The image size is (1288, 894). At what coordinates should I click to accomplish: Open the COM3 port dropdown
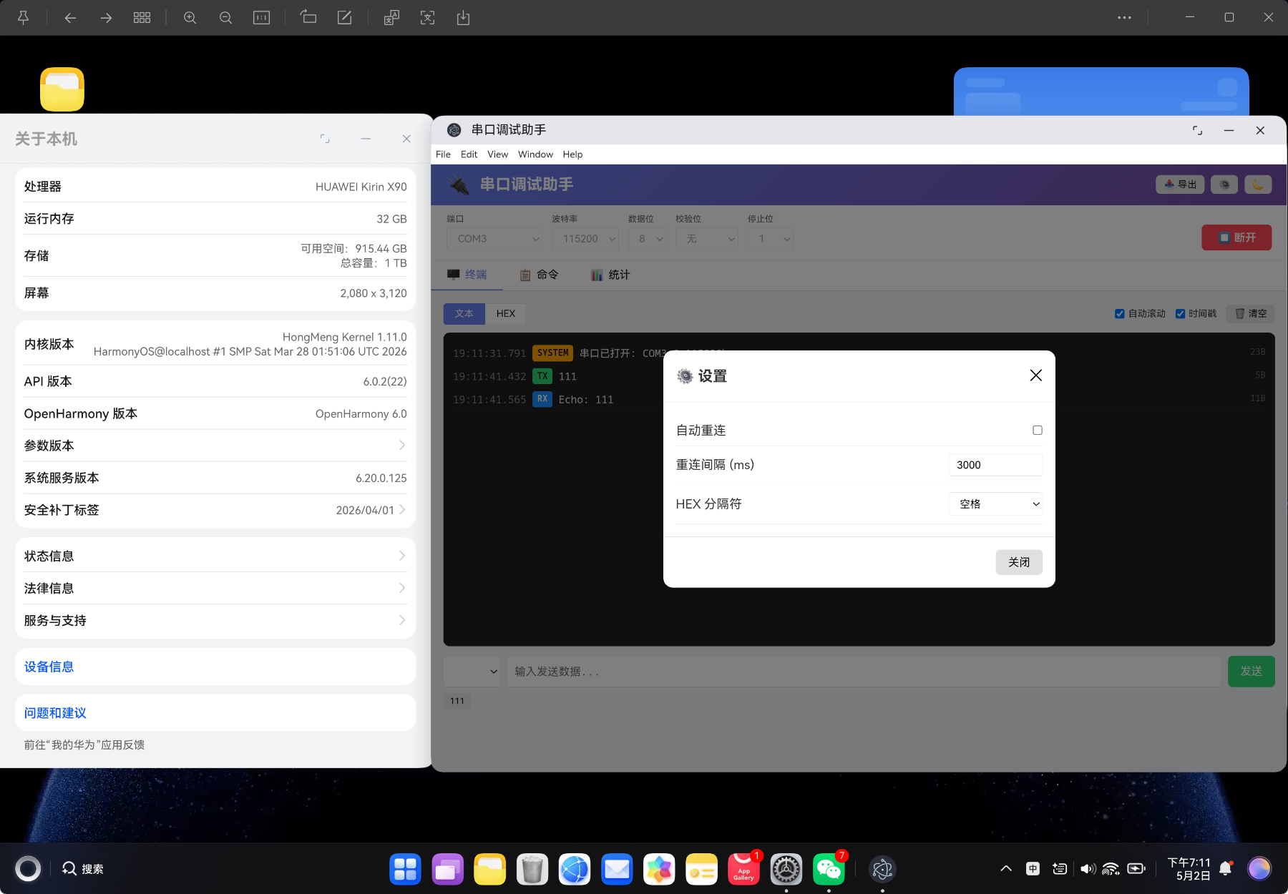pyautogui.click(x=494, y=239)
